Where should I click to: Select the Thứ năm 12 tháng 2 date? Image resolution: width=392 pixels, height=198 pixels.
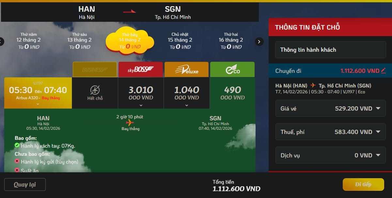[29, 41]
